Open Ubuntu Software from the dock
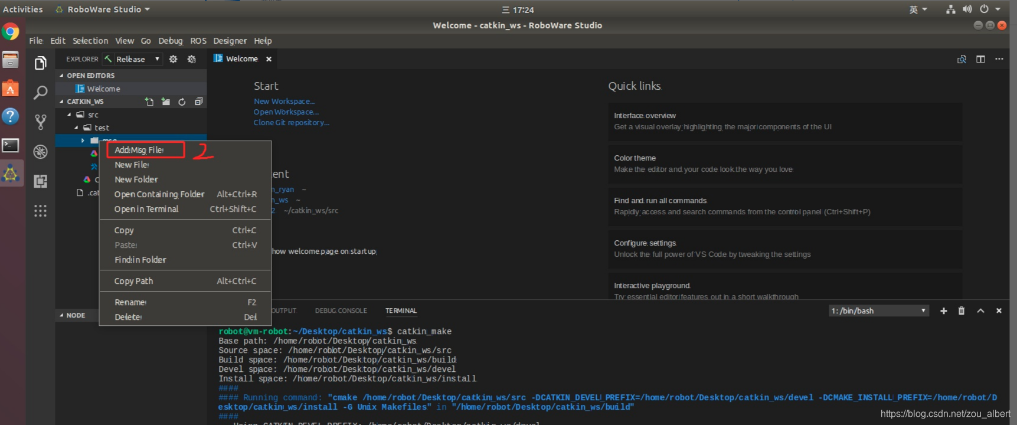 coord(11,89)
